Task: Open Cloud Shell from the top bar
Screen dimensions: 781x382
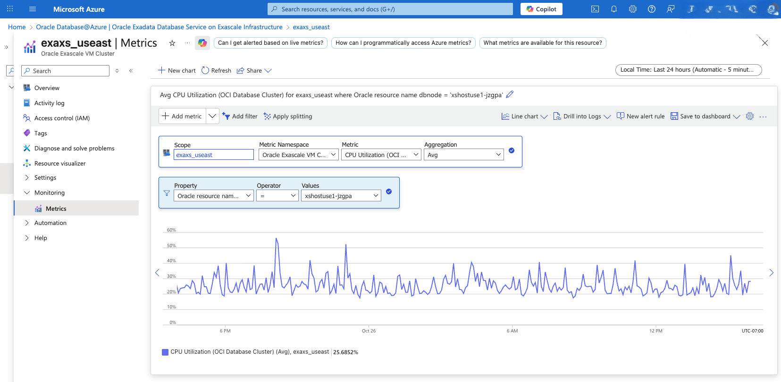Action: pos(595,9)
